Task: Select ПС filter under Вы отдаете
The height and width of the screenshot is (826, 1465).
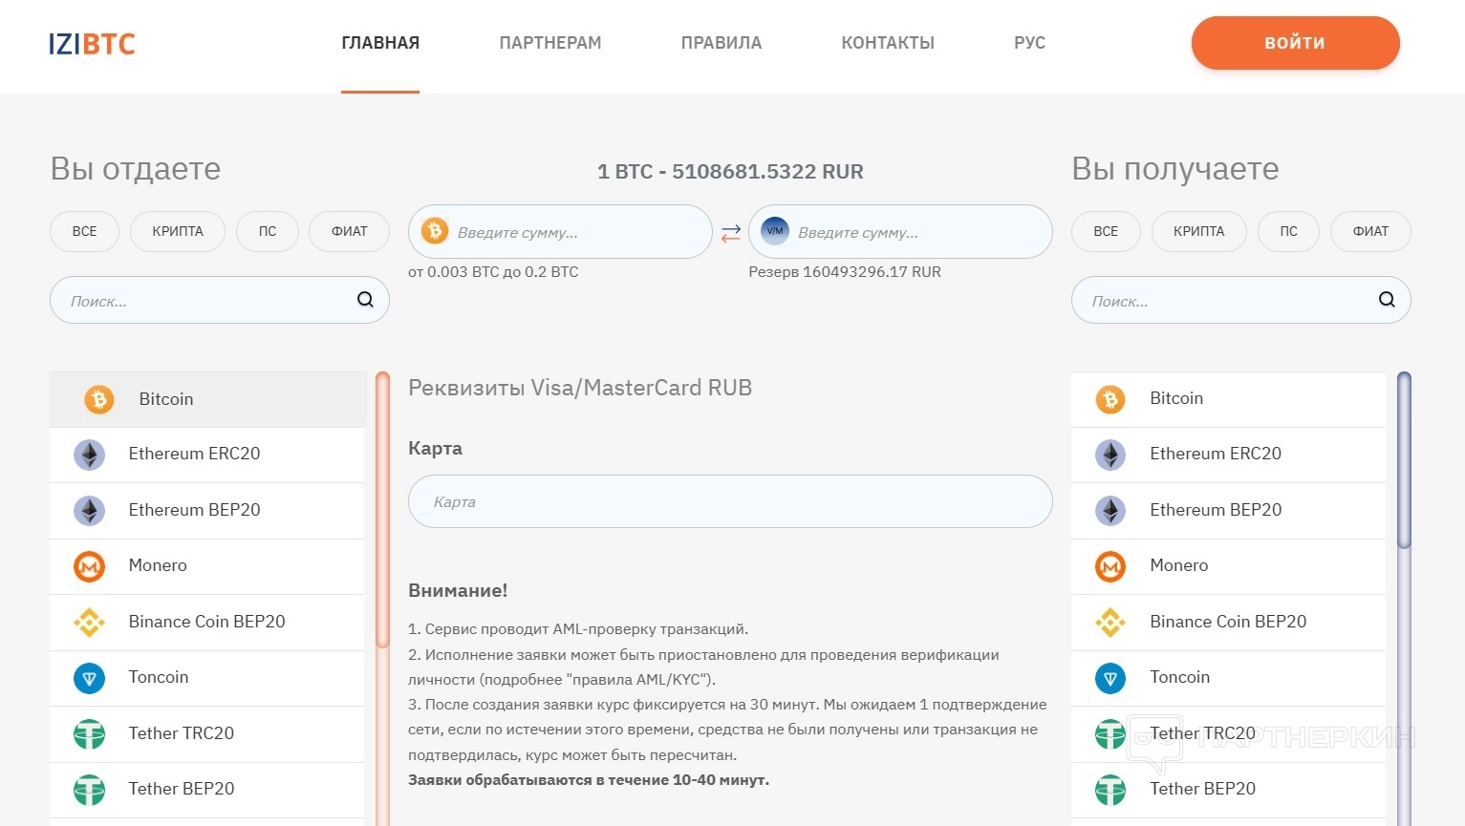Action: coord(268,231)
